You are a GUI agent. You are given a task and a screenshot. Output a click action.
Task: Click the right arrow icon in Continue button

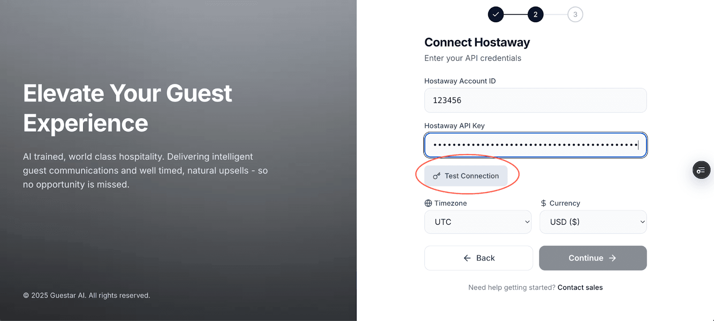(612, 258)
